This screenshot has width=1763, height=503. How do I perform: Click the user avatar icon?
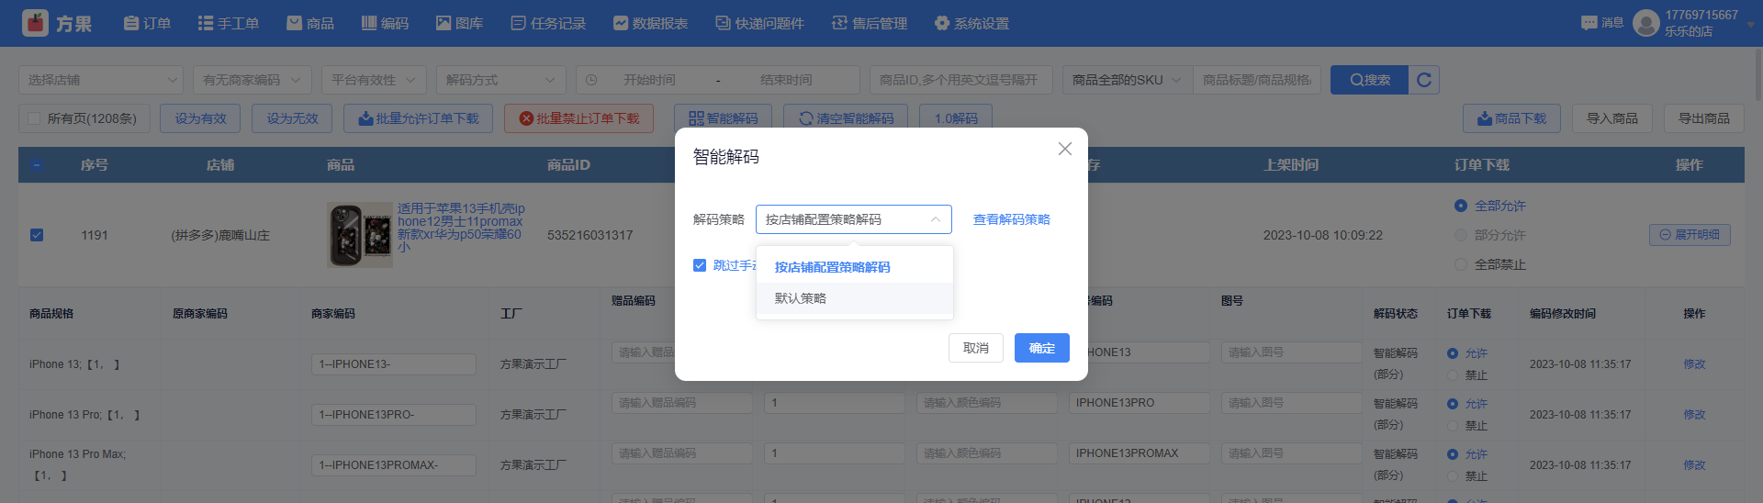click(1646, 23)
